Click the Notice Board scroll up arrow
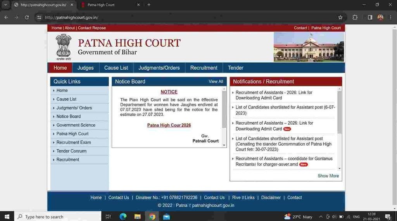Viewport: 397px width, 221px height. tap(224, 89)
